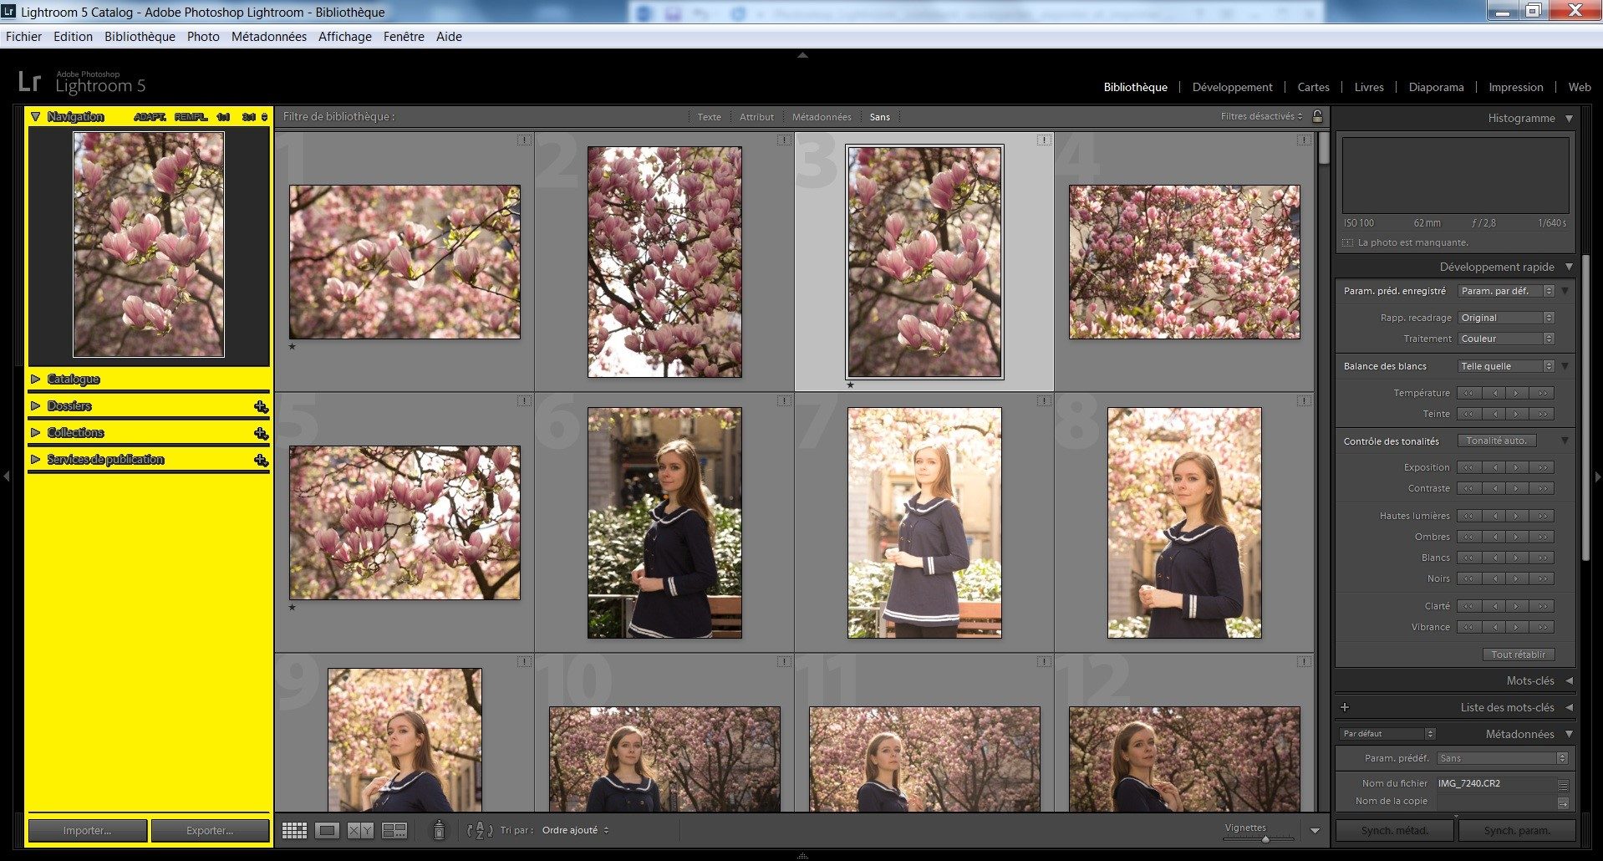Open the Métadonnées menu
The height and width of the screenshot is (861, 1603).
tap(268, 37)
